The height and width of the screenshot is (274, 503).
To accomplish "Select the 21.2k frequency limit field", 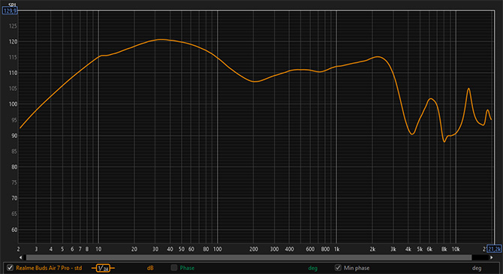I will coord(494,249).
